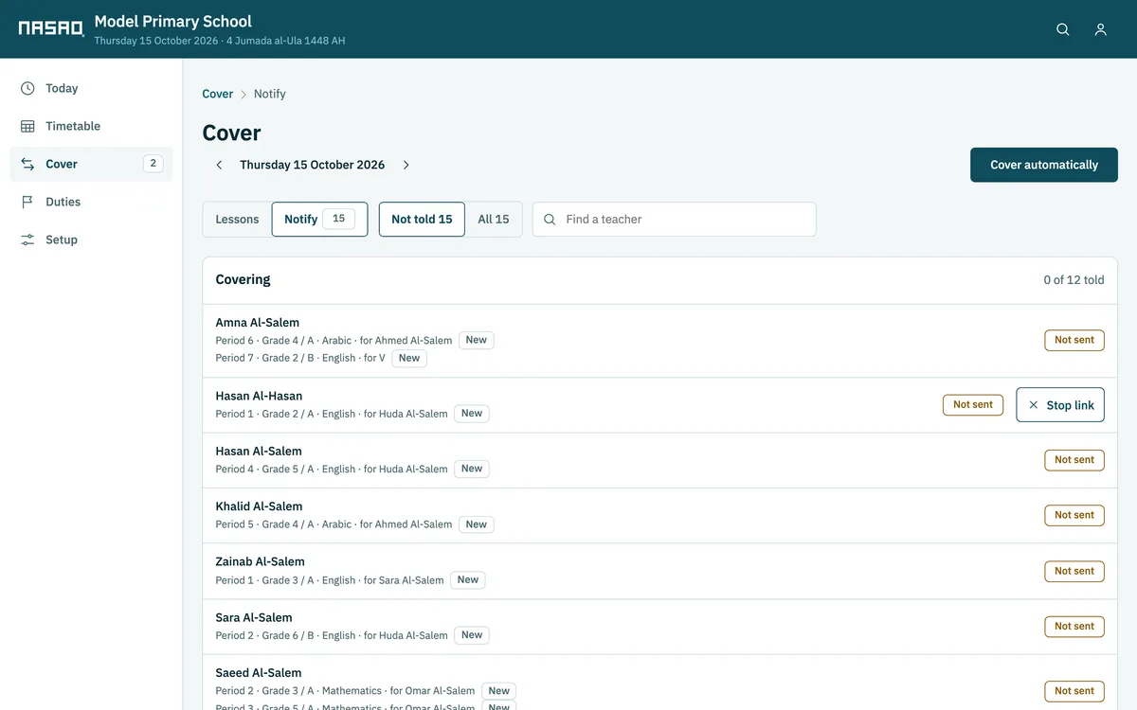Click the Stop link button
The image size is (1137, 710).
[1060, 405]
